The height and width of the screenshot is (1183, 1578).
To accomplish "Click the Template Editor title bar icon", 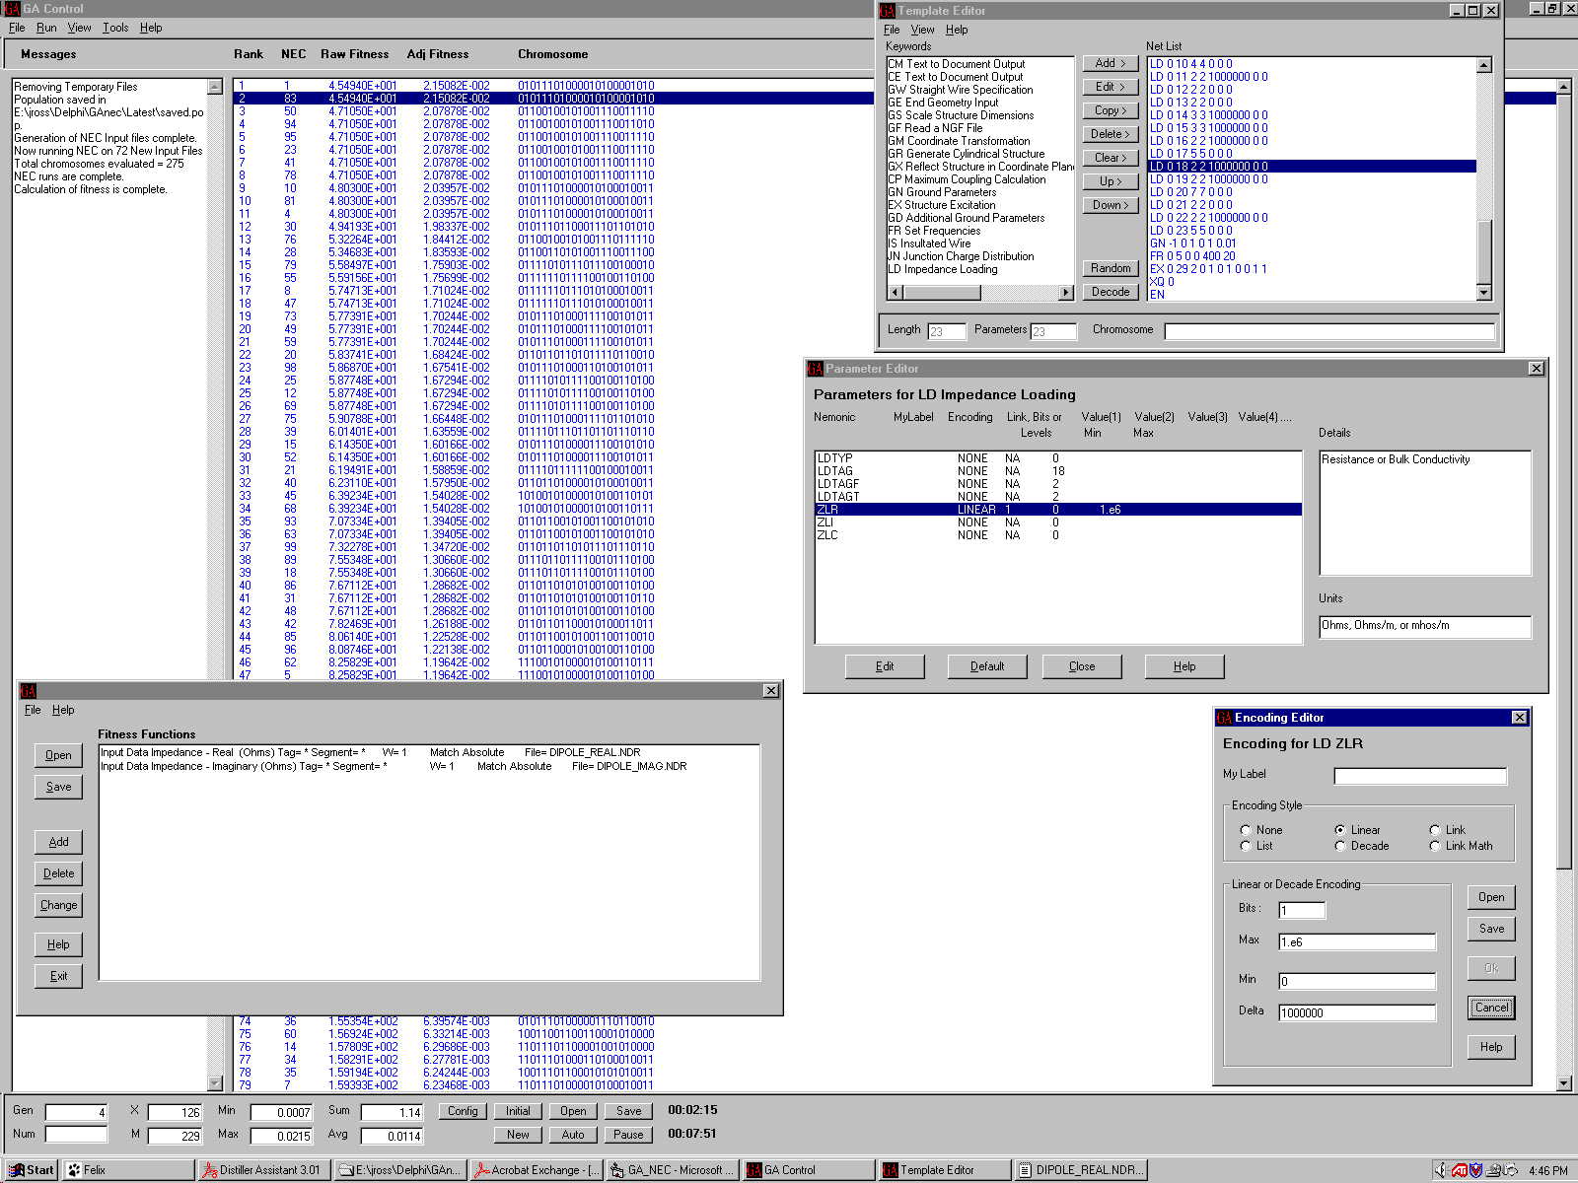I will tap(888, 11).
